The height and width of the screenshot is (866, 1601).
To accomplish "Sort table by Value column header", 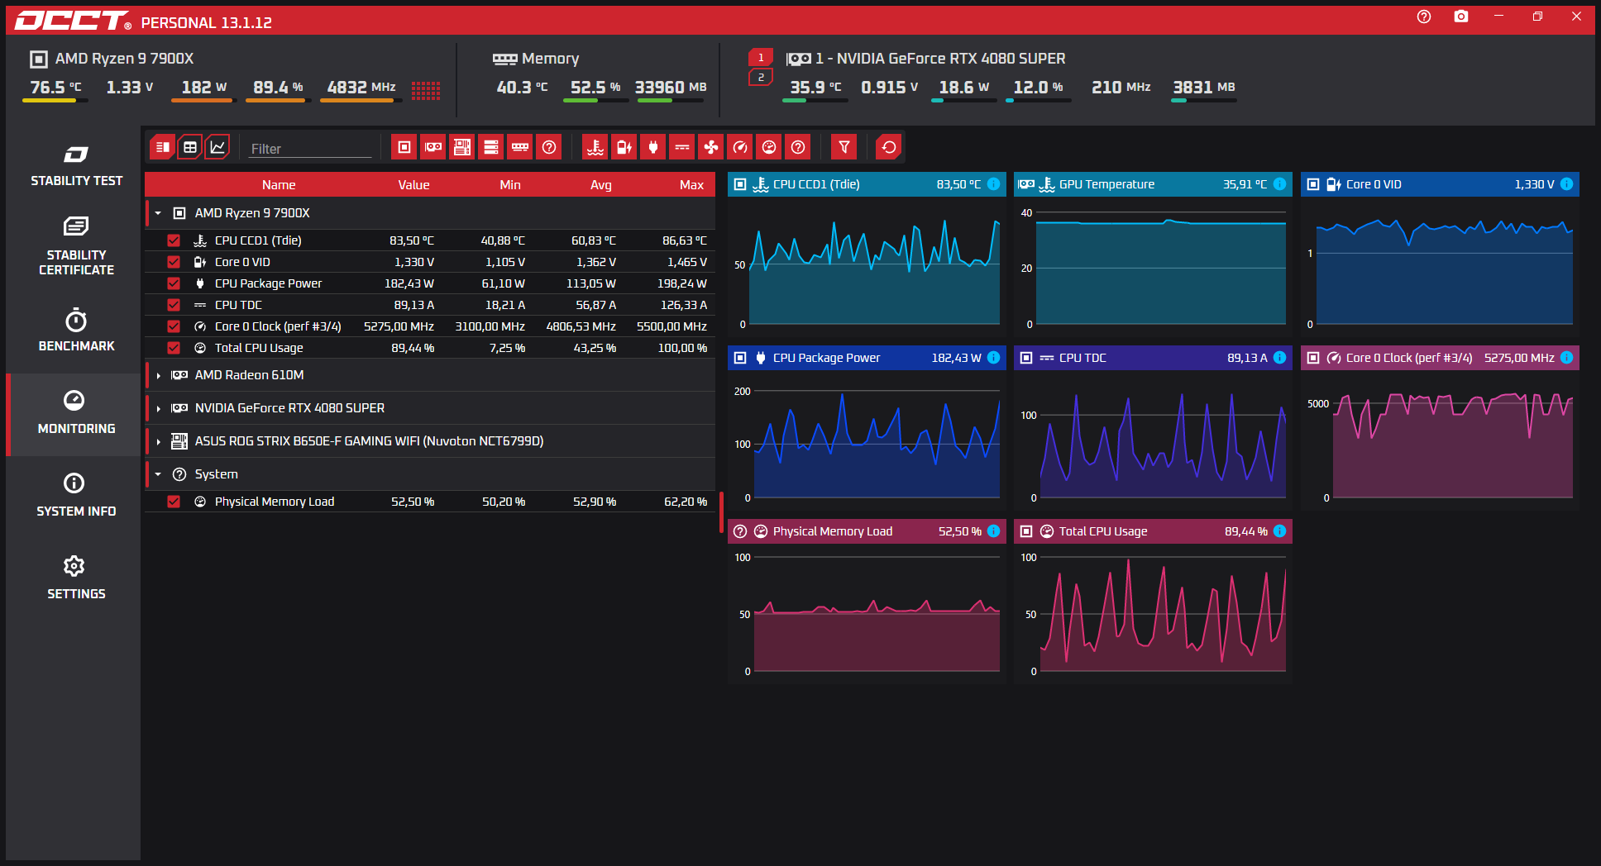I will pyautogui.click(x=413, y=185).
